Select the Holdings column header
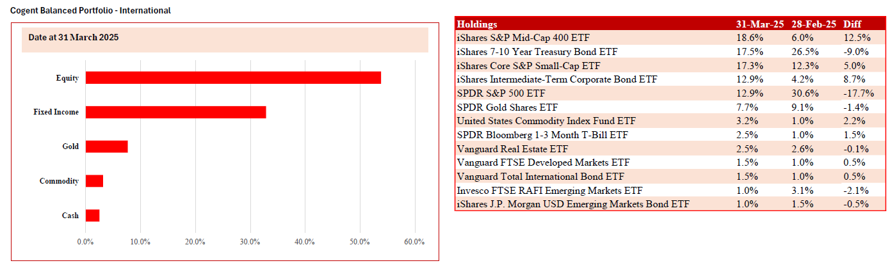Image resolution: width=890 pixels, height=270 pixels. 477,24
